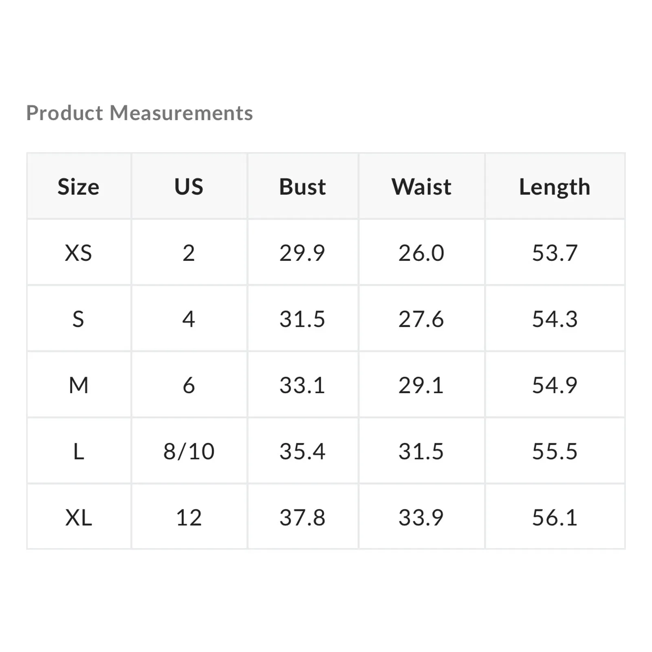Select the Length column header
Screen dimensions: 652x652
555,187
